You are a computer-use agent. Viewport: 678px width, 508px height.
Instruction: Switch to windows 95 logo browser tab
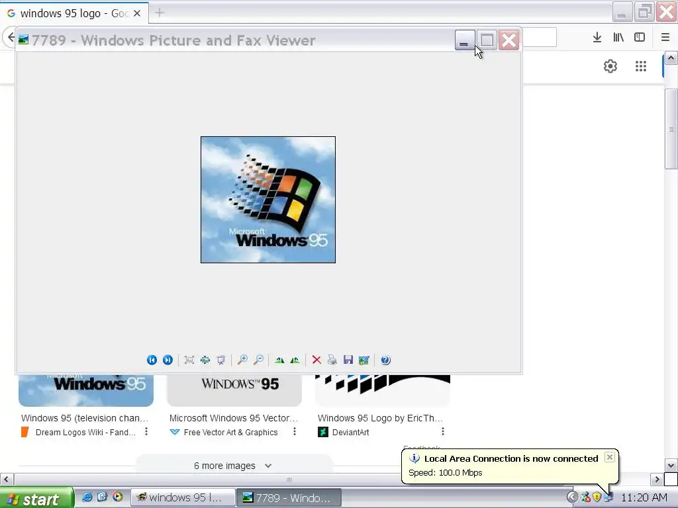[x=74, y=13]
